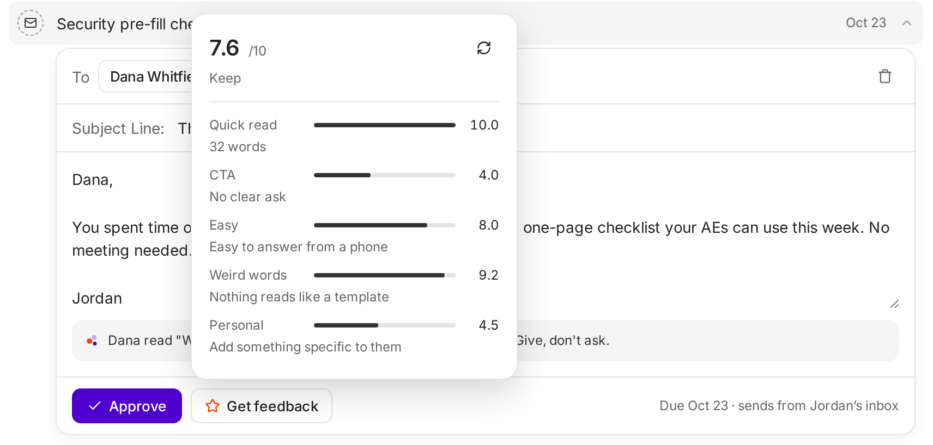Collapse the email card with the chevron

(x=907, y=23)
